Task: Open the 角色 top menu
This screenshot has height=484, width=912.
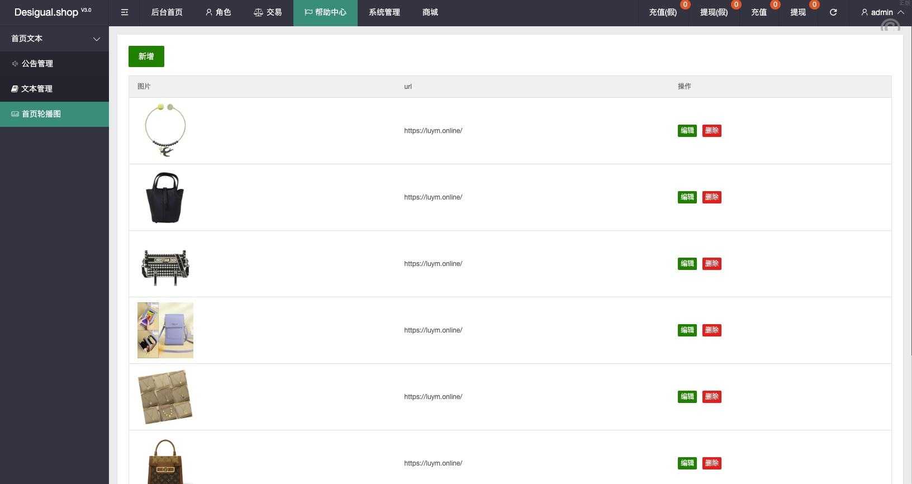Action: [218, 12]
